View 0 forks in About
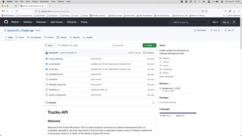Viewport: 242px width, 136px height. point(164,73)
